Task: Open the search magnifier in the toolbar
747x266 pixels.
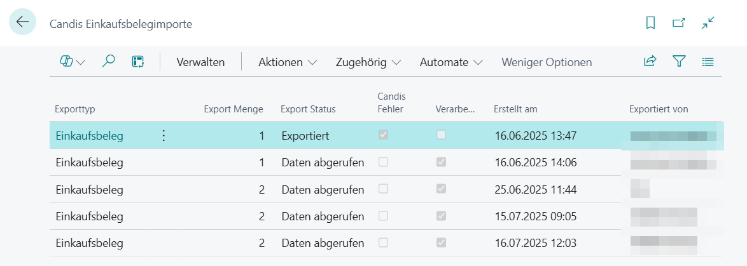Action: coord(109,62)
